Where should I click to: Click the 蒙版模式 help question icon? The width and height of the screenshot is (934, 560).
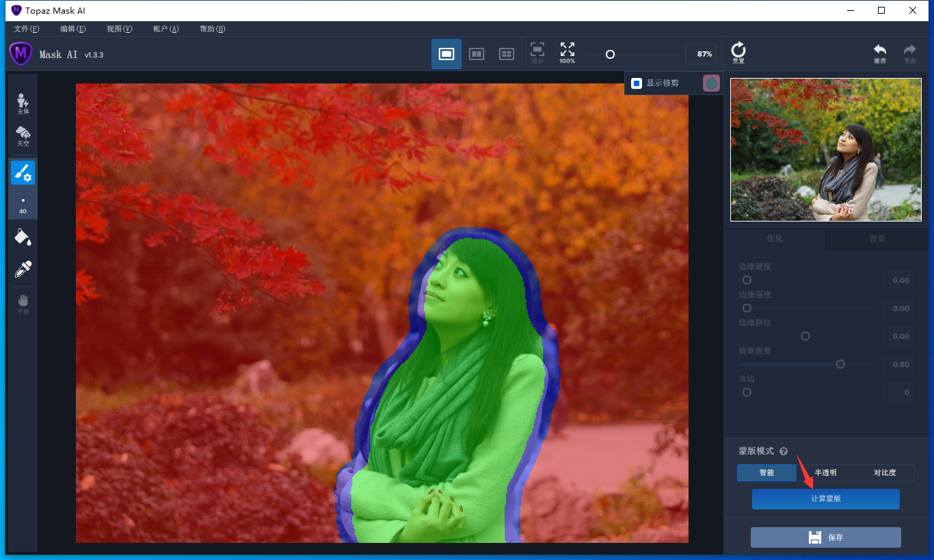click(784, 452)
